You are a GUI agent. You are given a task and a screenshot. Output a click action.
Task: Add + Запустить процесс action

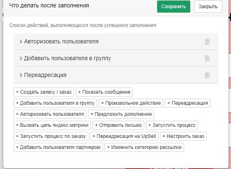point(172,125)
